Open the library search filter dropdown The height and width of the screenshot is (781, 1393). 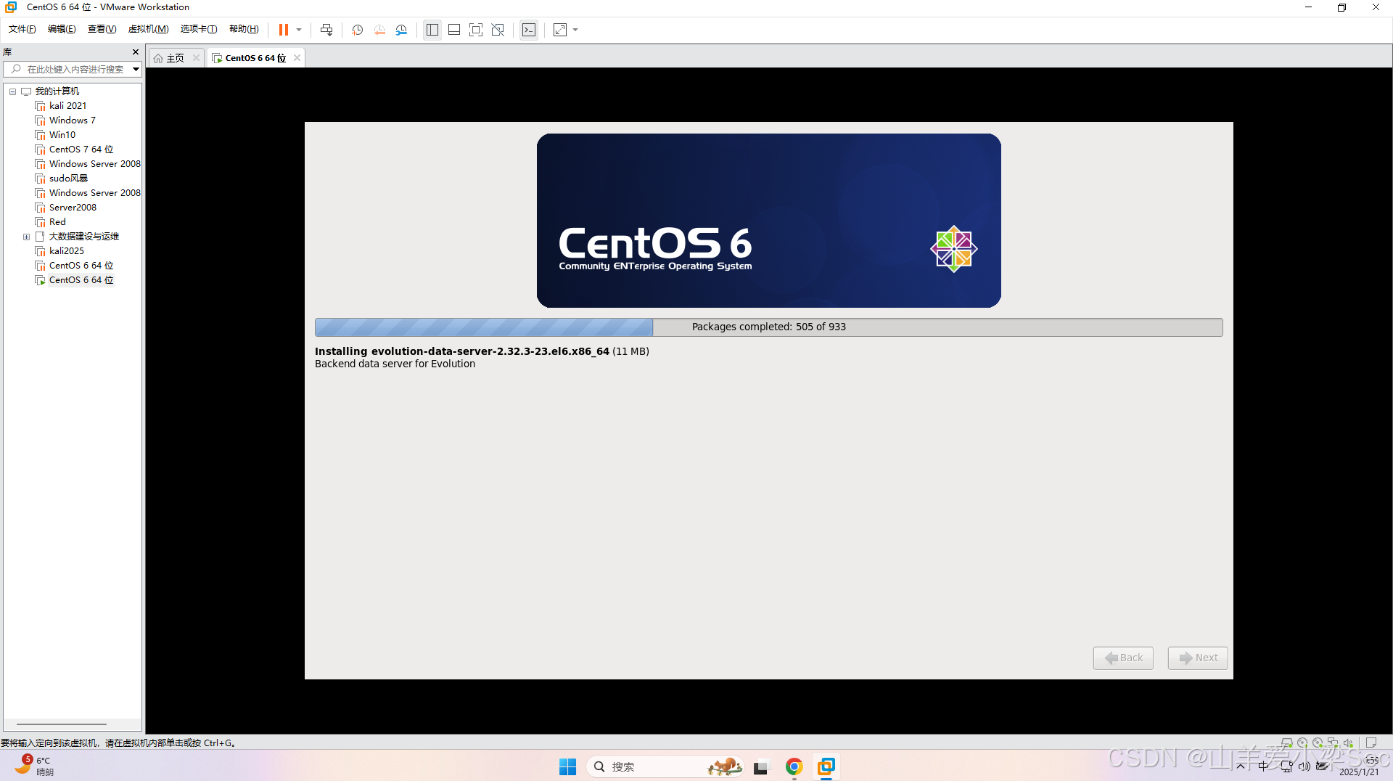coord(136,69)
